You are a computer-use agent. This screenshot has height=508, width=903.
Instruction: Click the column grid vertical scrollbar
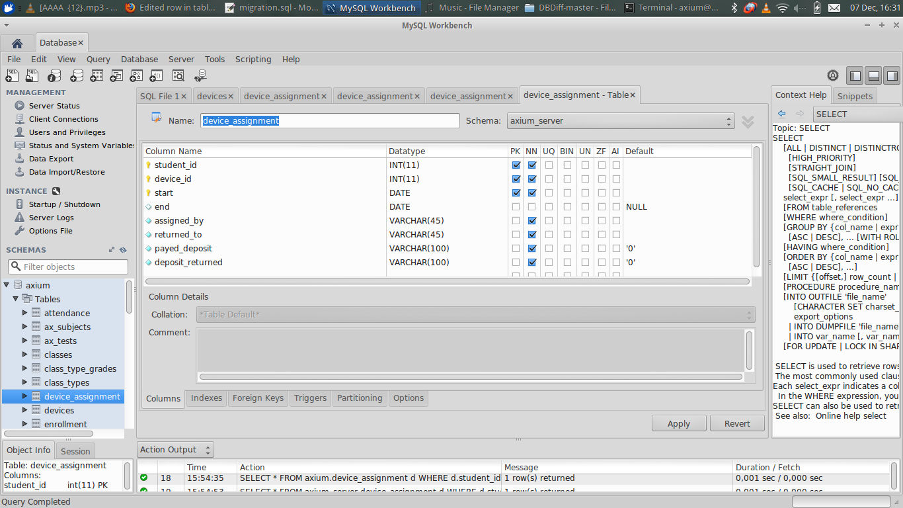757,206
